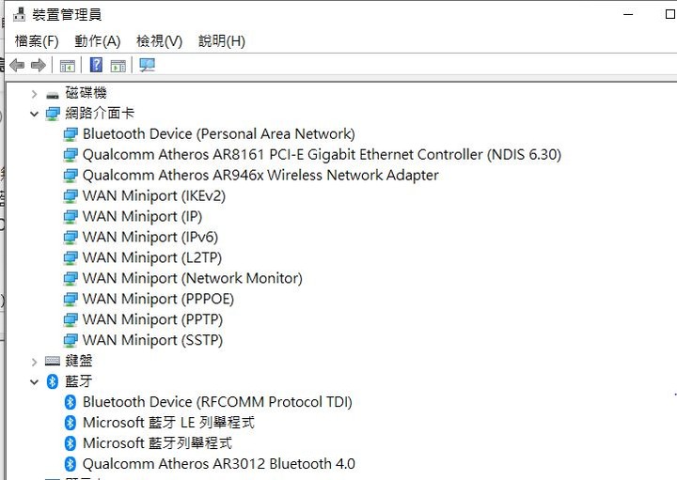This screenshot has width=677, height=480.
Task: Open the 動作(A) menu
Action: 97,41
